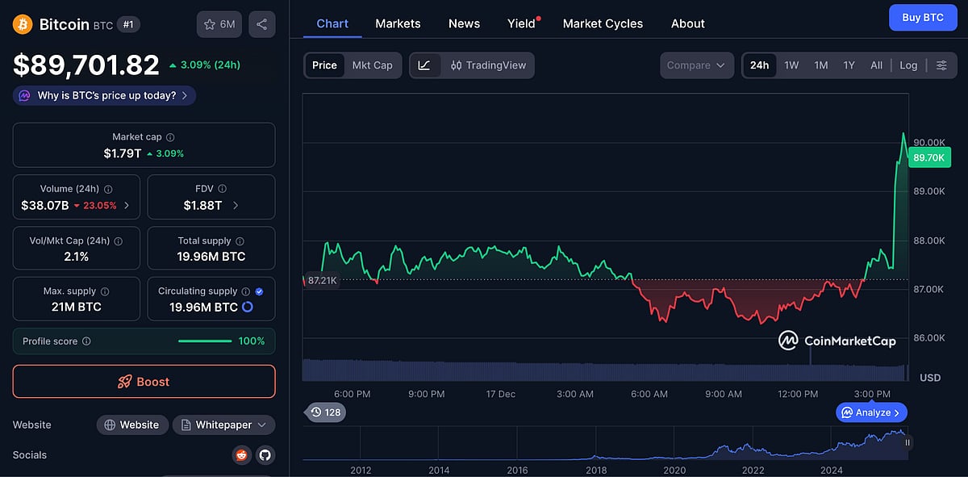Click the Buy BTC button
Image resolution: width=968 pixels, height=477 pixels.
tap(923, 17)
